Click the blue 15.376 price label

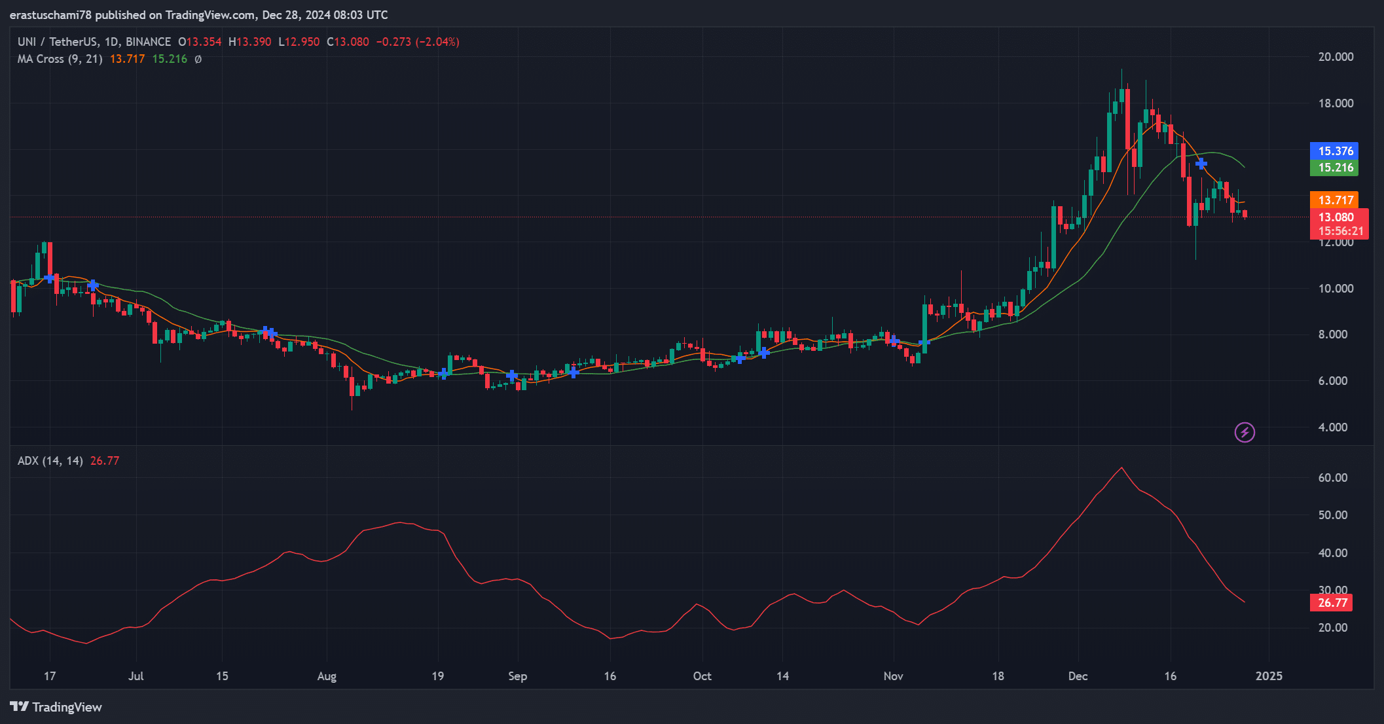click(x=1334, y=151)
